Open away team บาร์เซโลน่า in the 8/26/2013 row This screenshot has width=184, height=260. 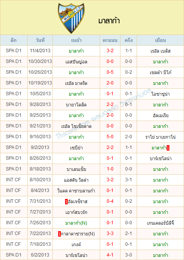(161, 158)
